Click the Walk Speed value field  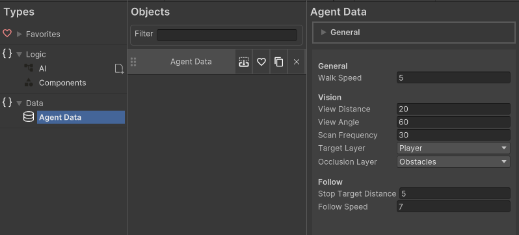(x=453, y=78)
